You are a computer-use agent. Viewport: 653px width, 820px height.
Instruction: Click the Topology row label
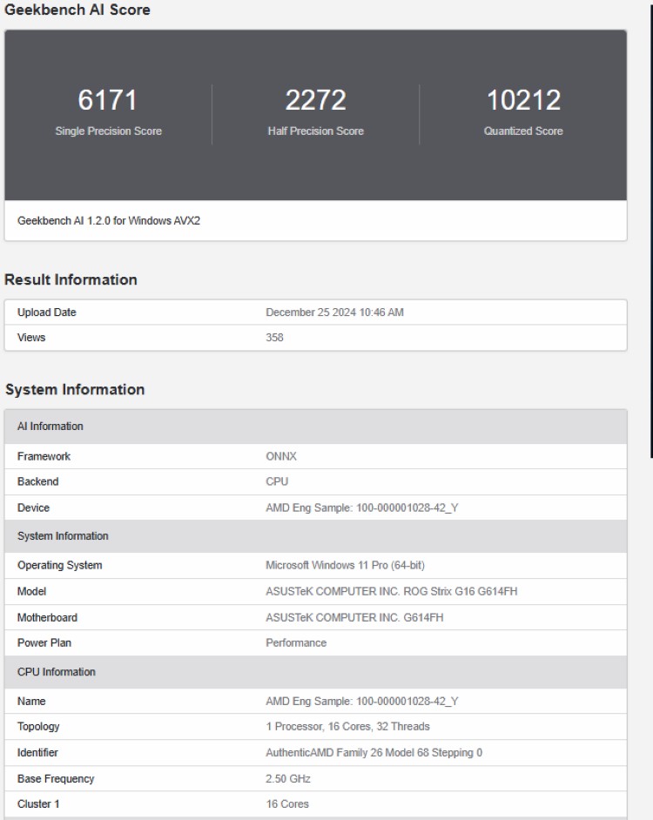[38, 726]
